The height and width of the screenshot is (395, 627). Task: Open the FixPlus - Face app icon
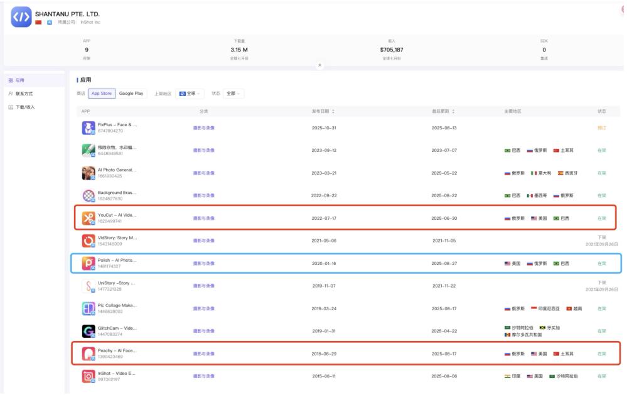88,128
